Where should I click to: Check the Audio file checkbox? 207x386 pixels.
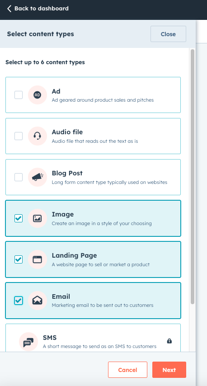click(19, 136)
